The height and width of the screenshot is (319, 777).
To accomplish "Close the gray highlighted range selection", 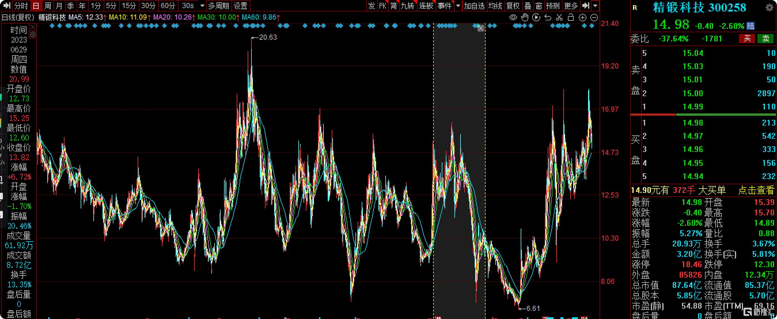I will point(481,28).
